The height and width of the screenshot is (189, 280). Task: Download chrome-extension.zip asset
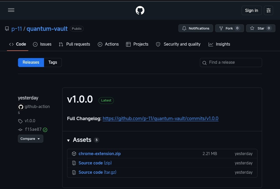pyautogui.click(x=100, y=154)
